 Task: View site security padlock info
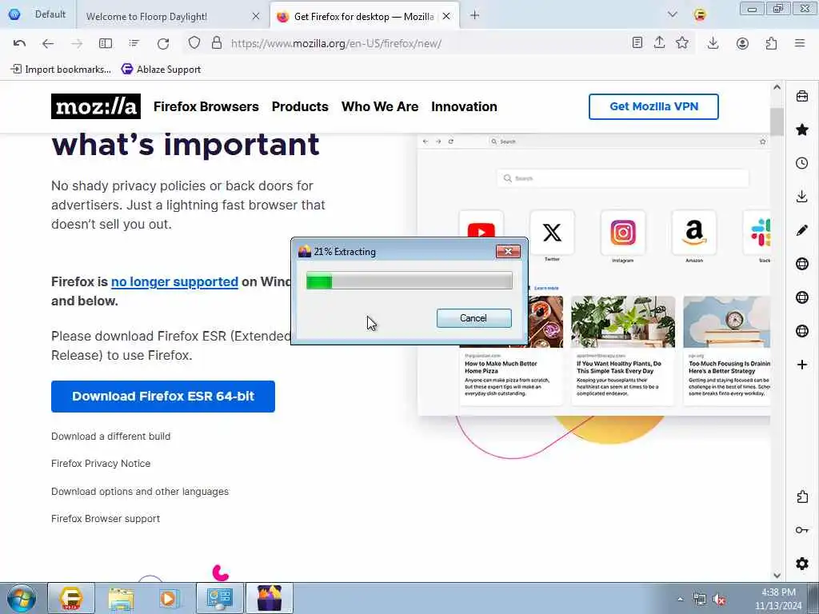coord(217,43)
